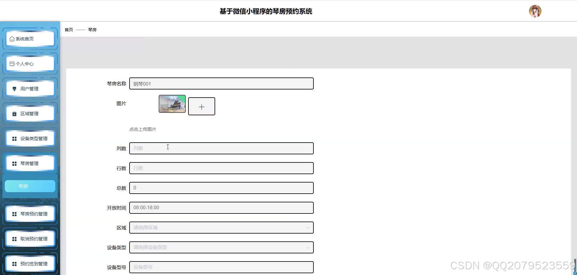Click the user avatar at top right
This screenshot has width=577, height=275.
click(x=535, y=11)
